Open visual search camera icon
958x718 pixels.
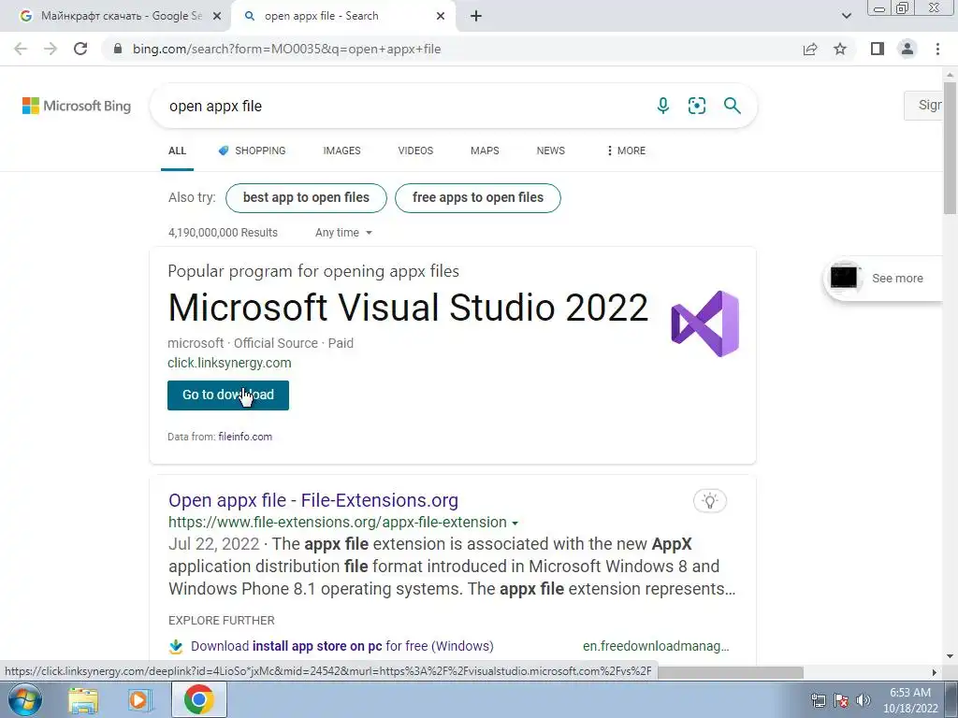(x=696, y=106)
